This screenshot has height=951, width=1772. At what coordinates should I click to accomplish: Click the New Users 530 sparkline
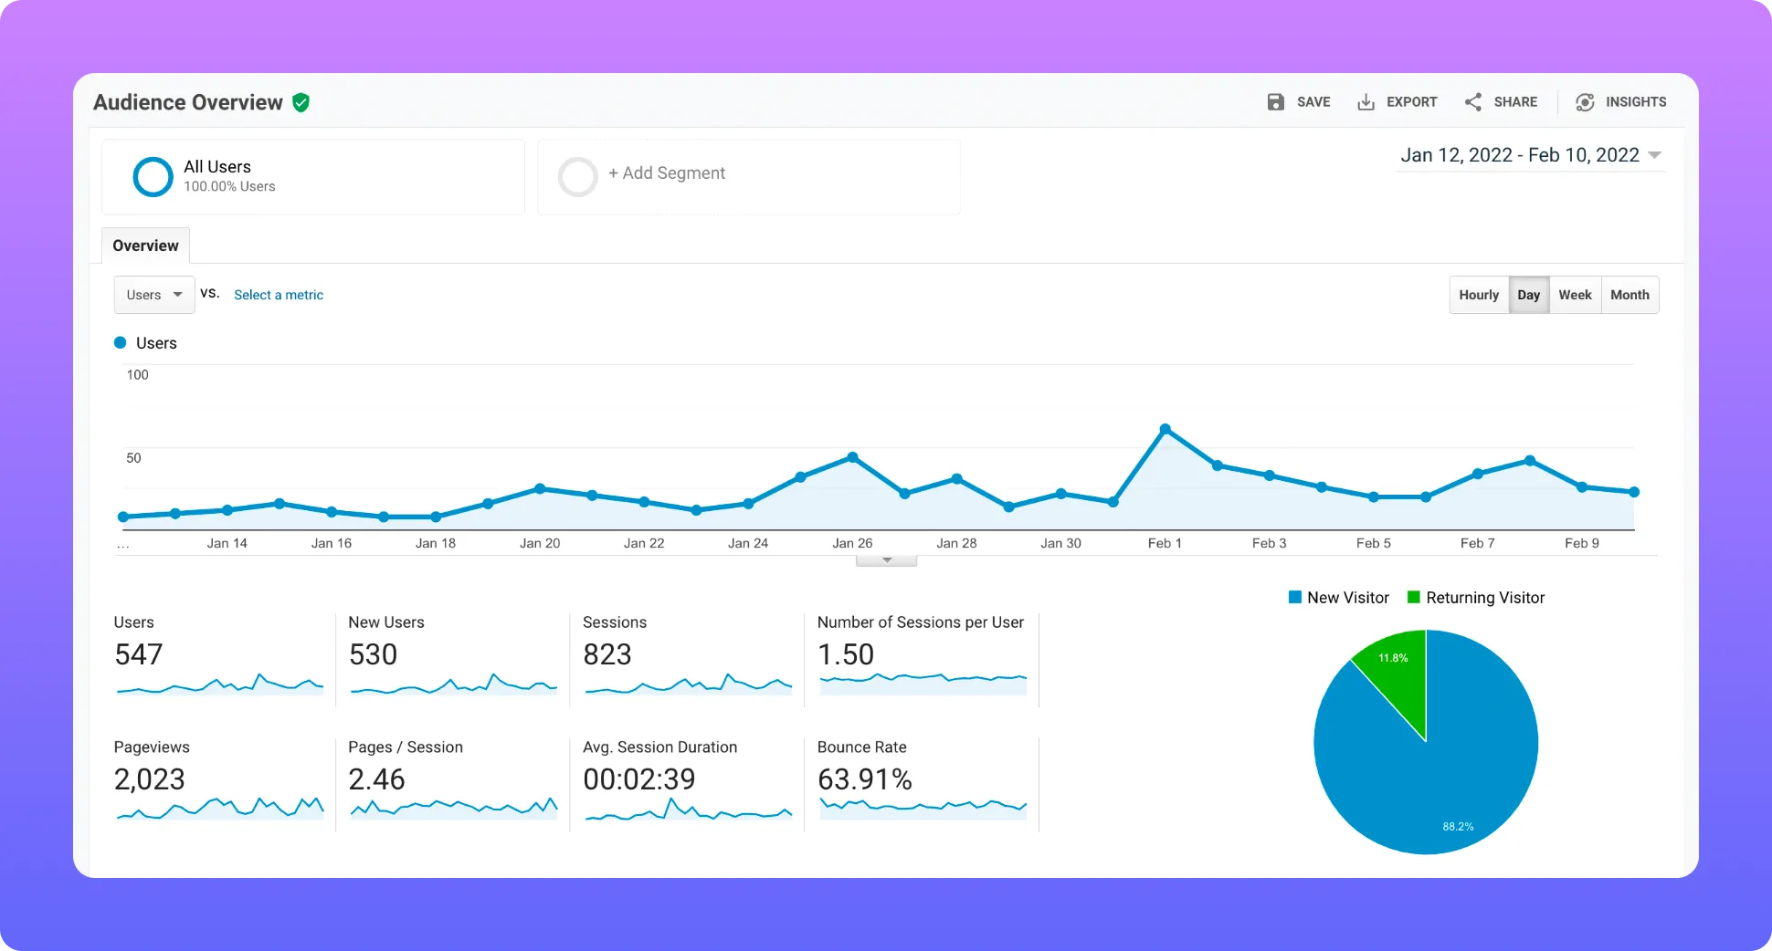click(454, 684)
